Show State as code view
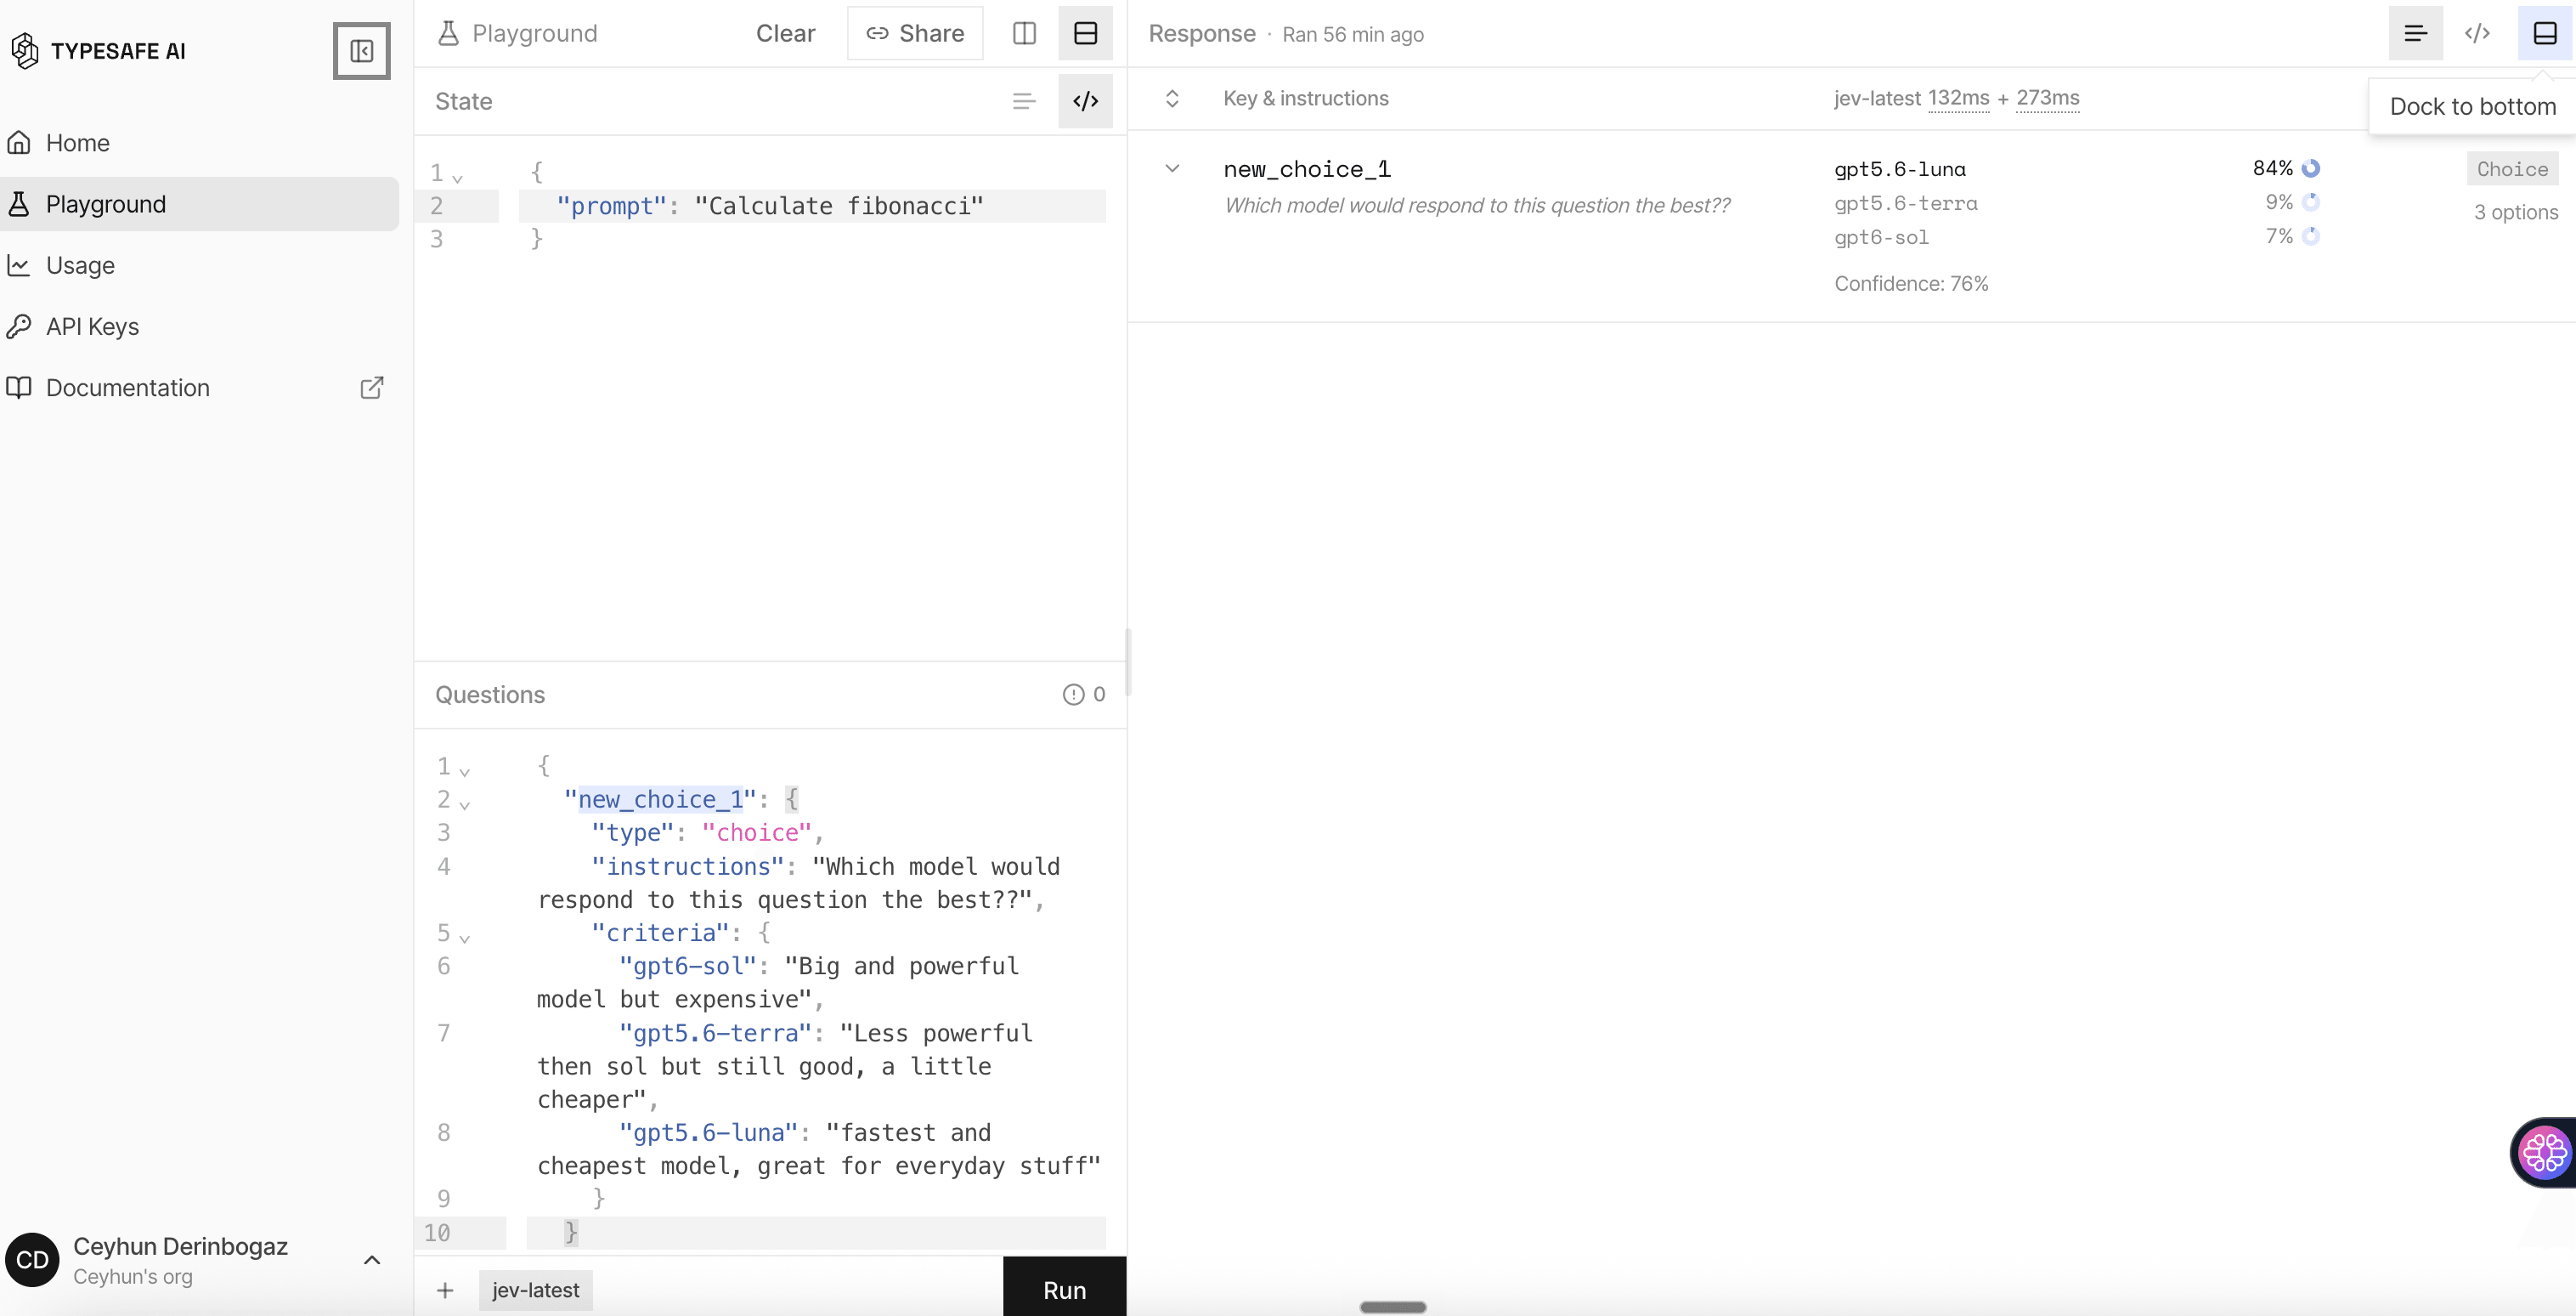This screenshot has width=2576, height=1316. click(1085, 101)
